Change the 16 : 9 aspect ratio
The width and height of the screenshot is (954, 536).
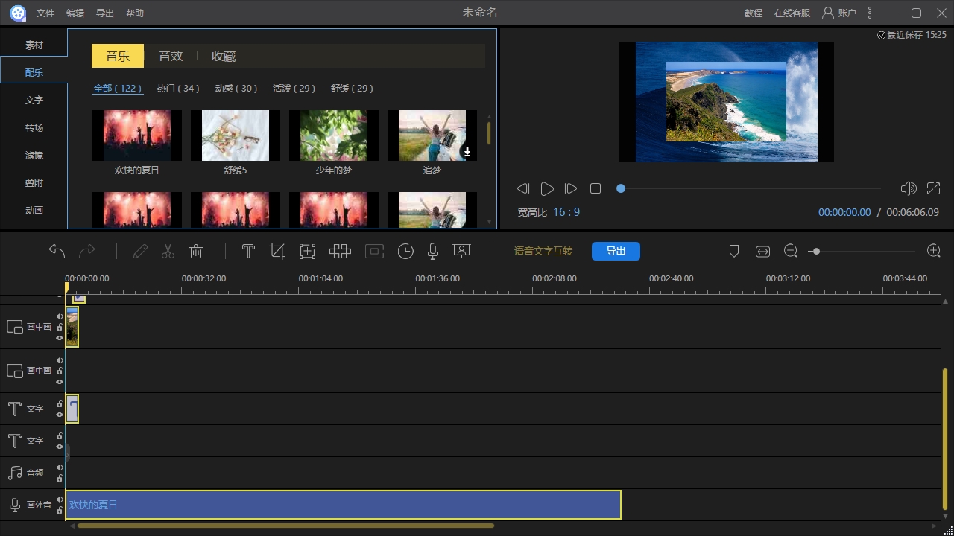tap(566, 212)
